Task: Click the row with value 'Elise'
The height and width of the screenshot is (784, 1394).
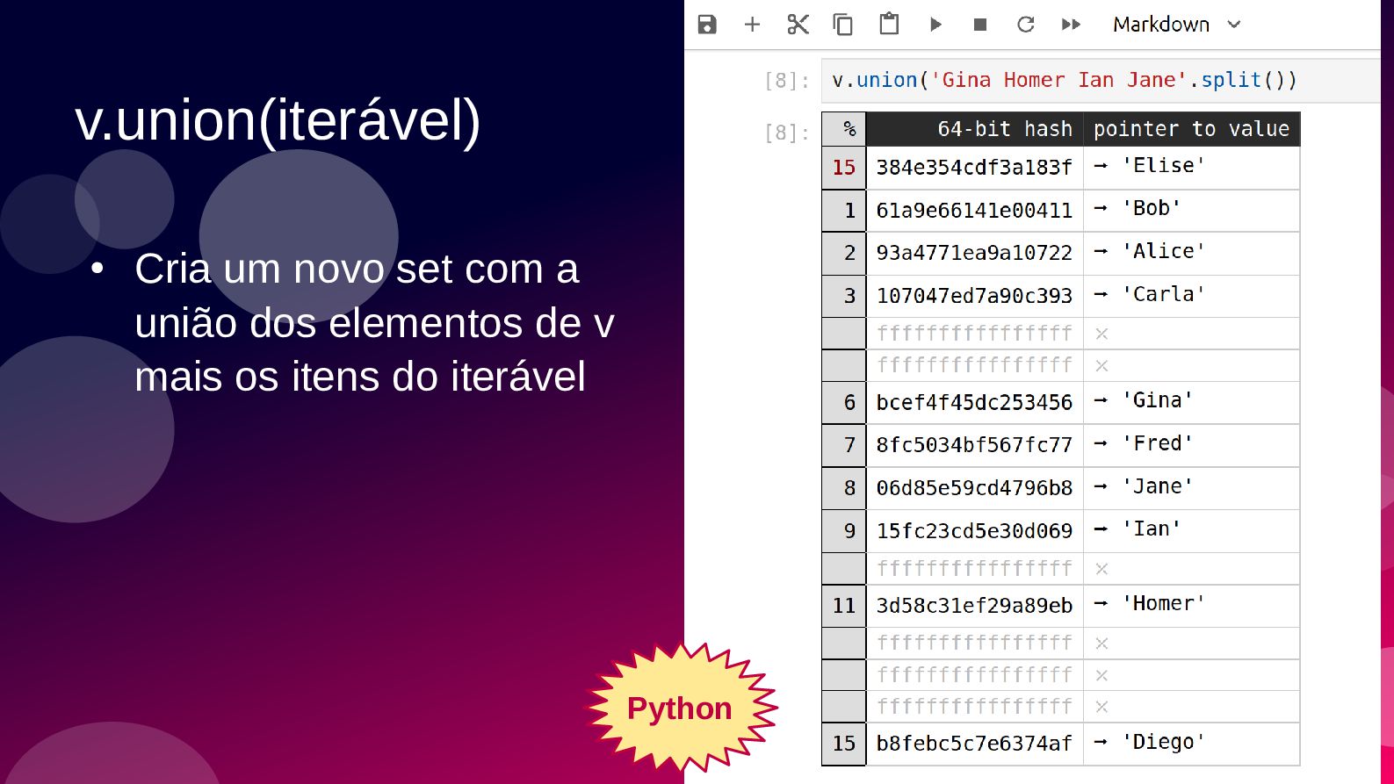Action: click(x=1061, y=167)
